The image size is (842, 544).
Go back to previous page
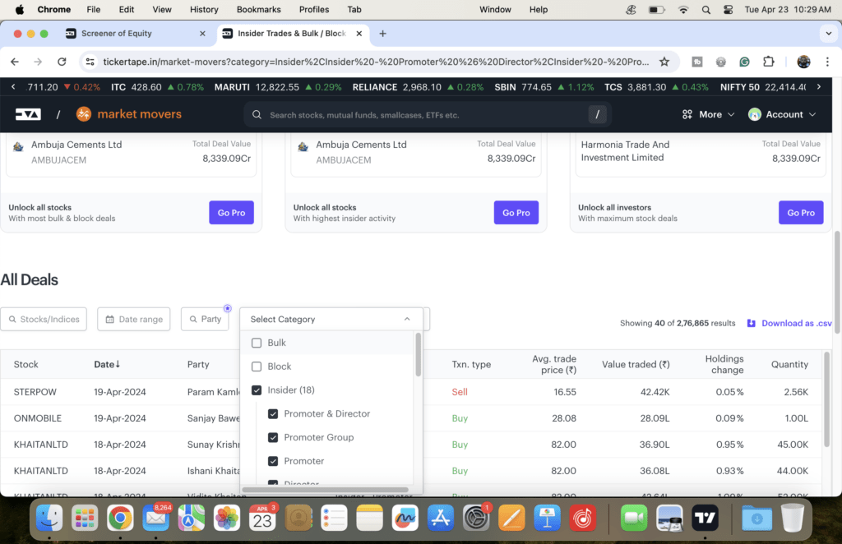(x=15, y=62)
